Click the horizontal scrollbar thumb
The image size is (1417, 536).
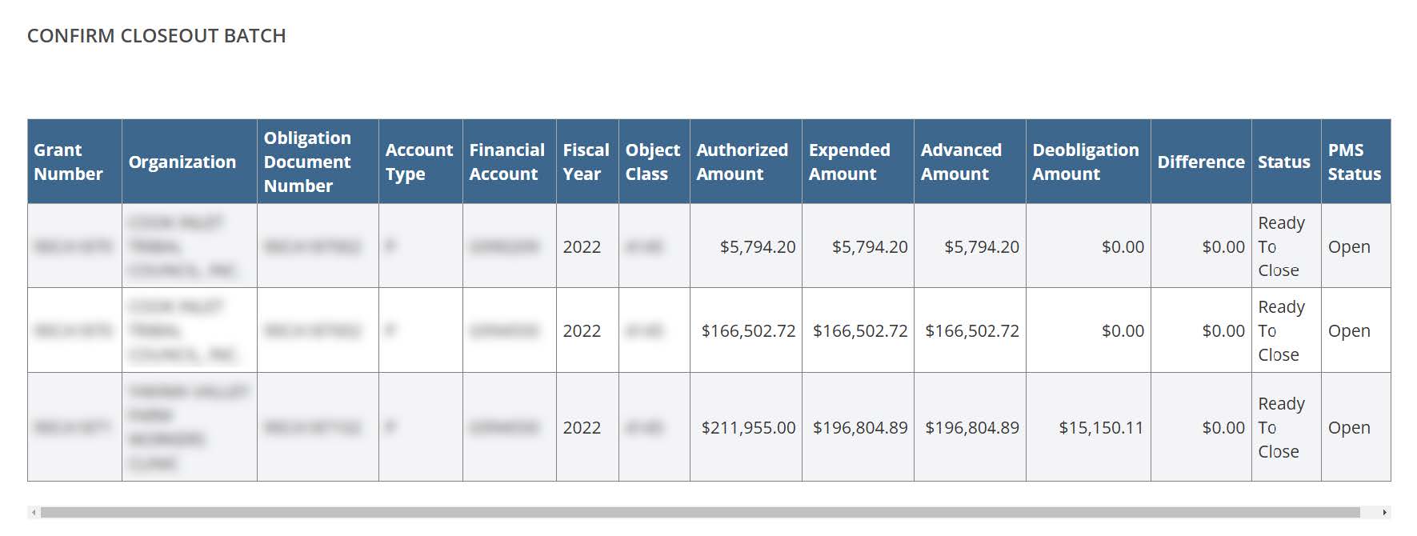700,512
